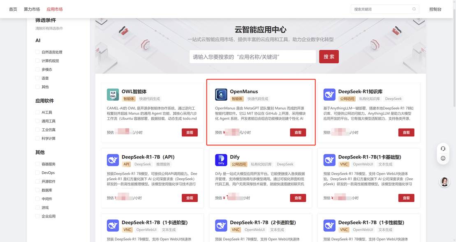Click the top 搜索关键词 input field

pyautogui.click(x=385, y=9)
